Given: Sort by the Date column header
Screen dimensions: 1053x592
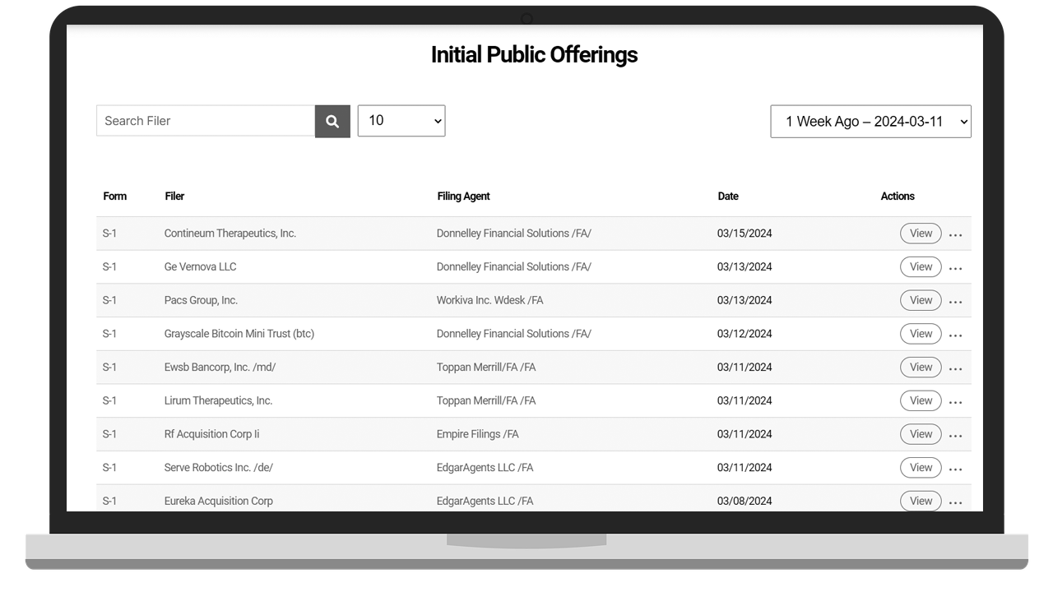Looking at the screenshot, I should point(727,197).
